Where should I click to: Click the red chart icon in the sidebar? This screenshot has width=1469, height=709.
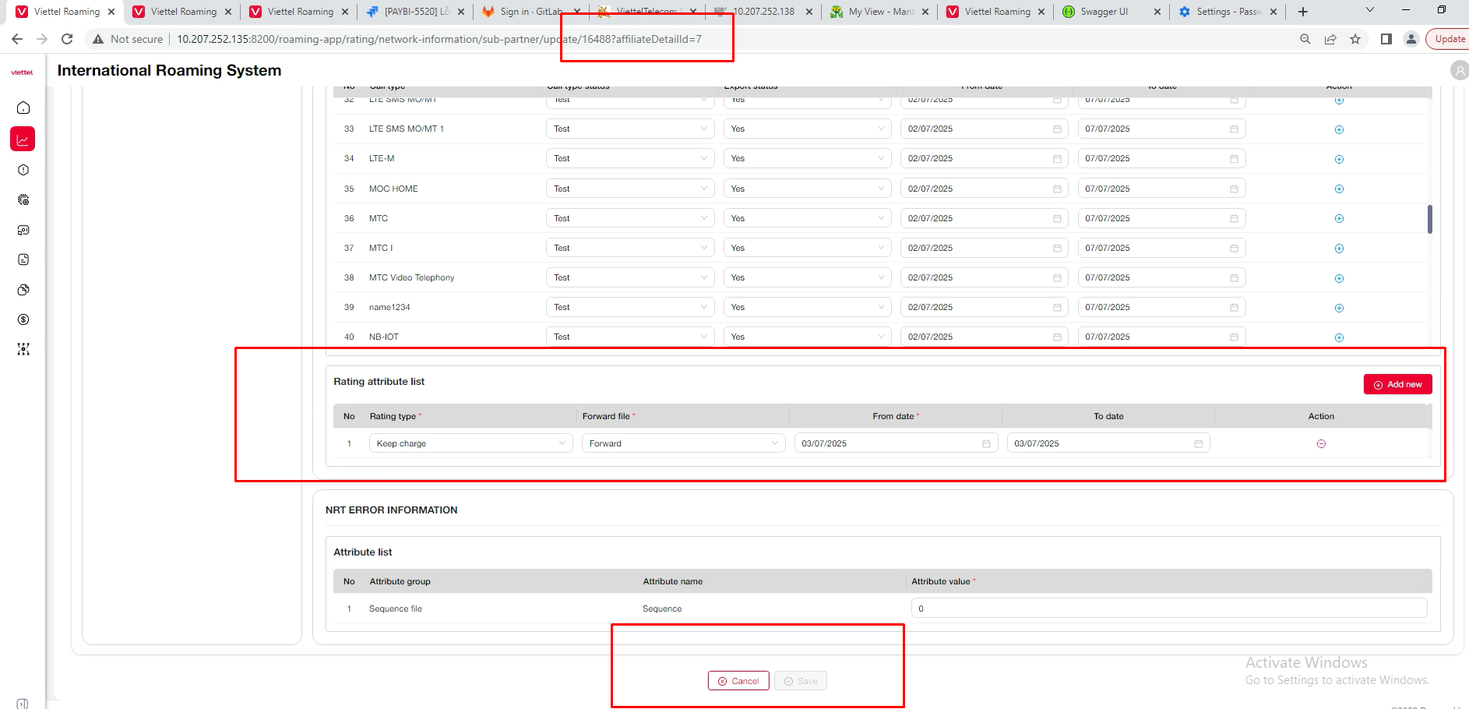[x=23, y=139]
